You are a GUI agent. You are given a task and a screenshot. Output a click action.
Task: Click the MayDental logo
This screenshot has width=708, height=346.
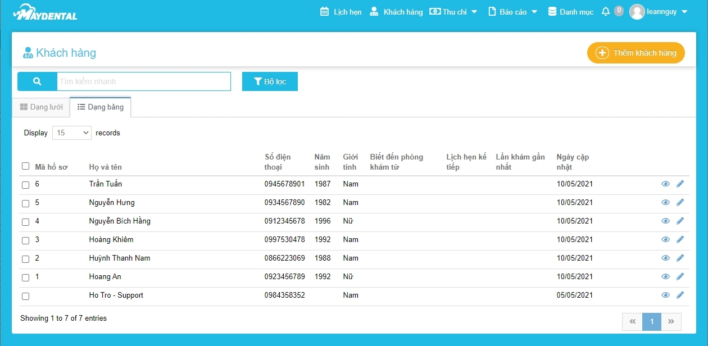pos(45,12)
